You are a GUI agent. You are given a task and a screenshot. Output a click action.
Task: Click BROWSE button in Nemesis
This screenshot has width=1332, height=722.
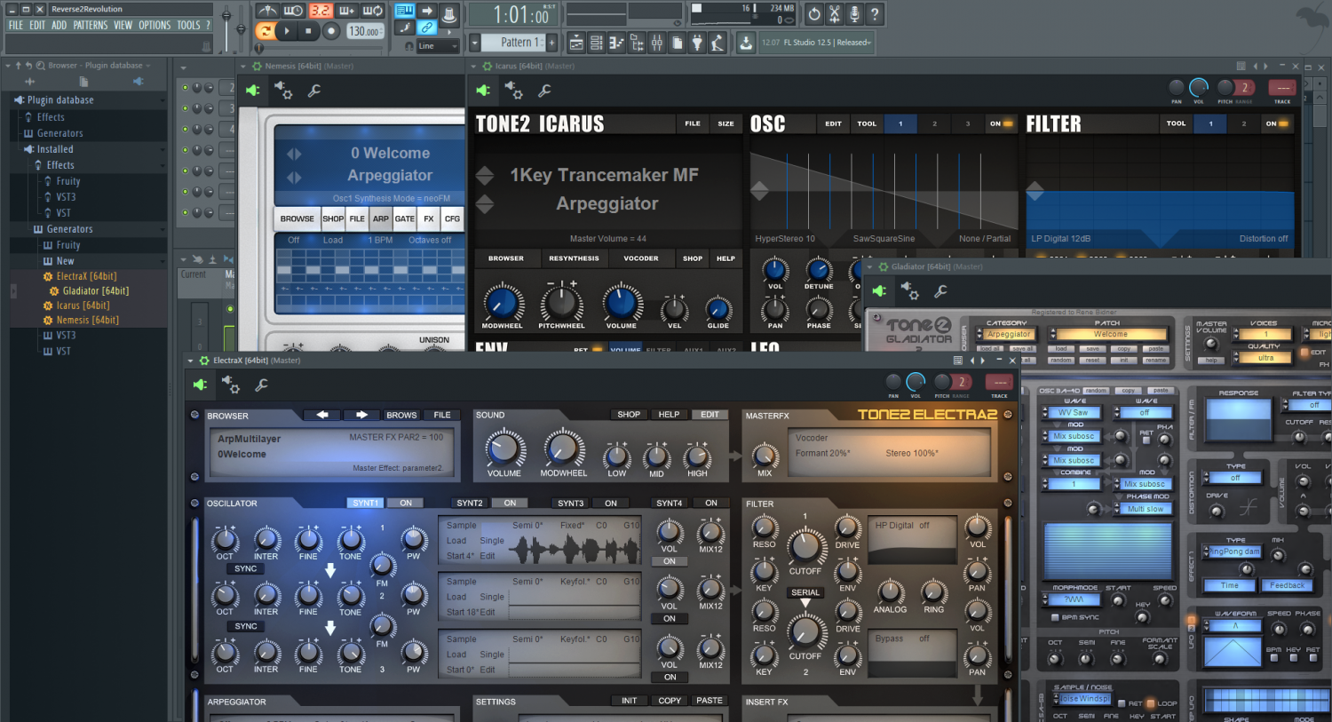coord(297,218)
